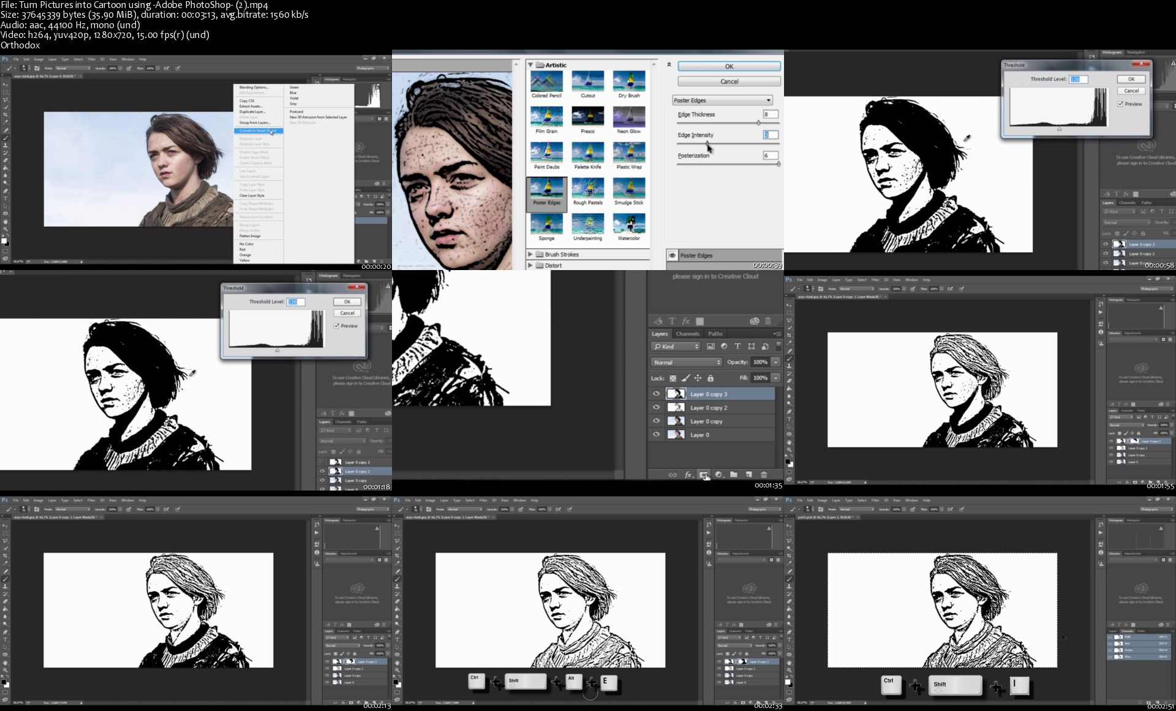The image size is (1176, 711).
Task: Click Lock transparent pixels icon in 00:01:35 frame
Action: point(673,378)
